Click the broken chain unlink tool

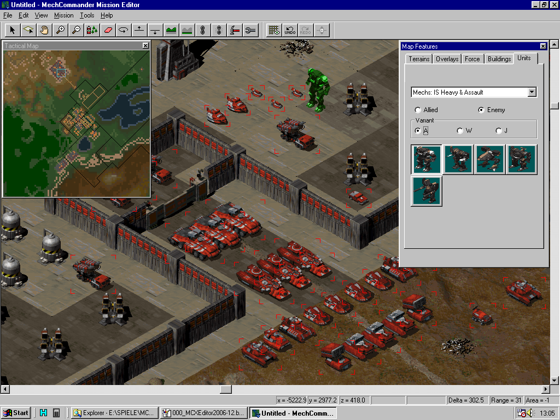(219, 31)
